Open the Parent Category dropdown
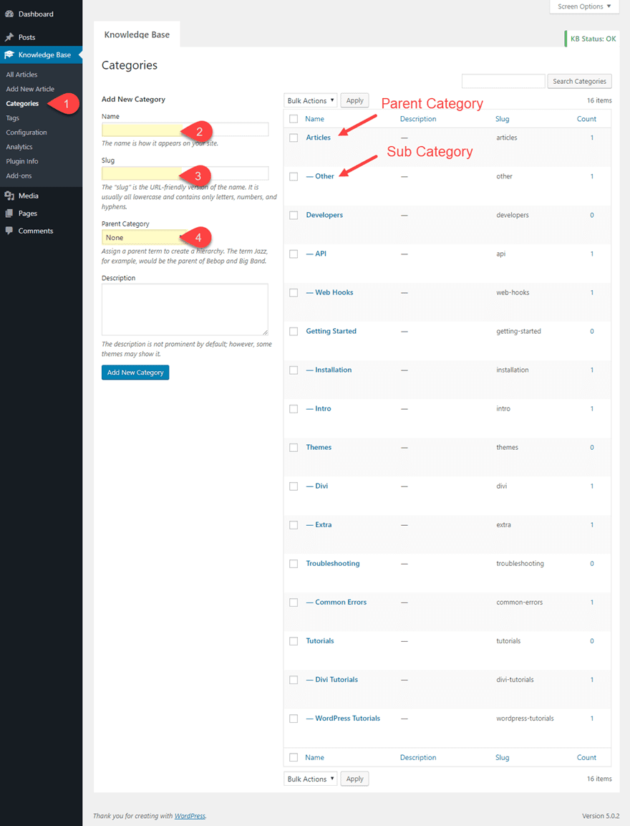The image size is (630, 826). (x=185, y=237)
